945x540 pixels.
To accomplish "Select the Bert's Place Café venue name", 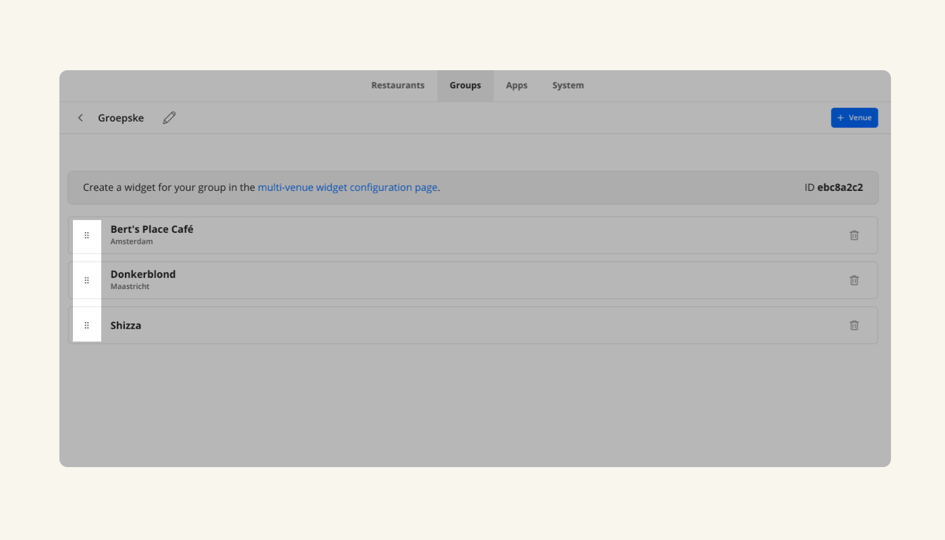I will (152, 230).
